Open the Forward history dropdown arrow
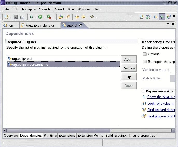 point(96,17)
